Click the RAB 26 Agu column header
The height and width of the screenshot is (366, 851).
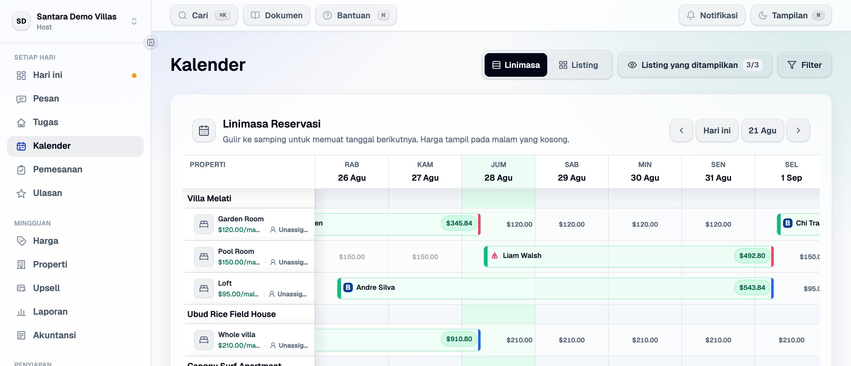click(x=352, y=171)
